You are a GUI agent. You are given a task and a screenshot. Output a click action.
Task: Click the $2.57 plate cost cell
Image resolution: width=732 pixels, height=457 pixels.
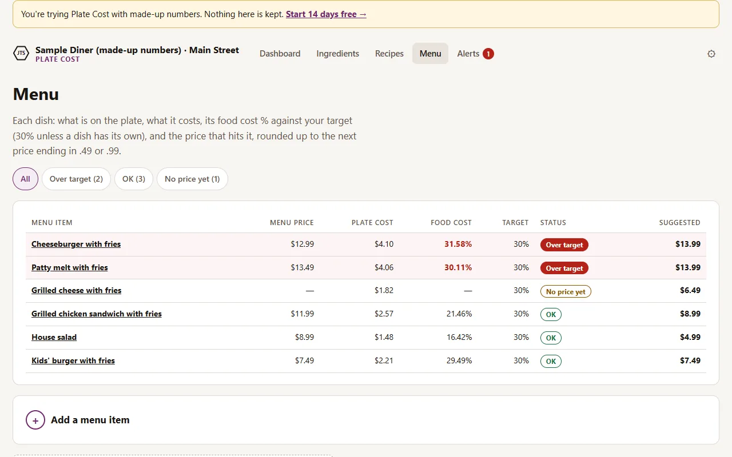[x=384, y=314]
